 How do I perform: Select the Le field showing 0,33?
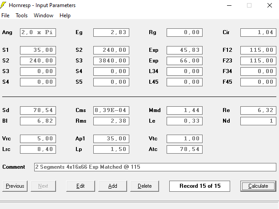tap(184, 121)
